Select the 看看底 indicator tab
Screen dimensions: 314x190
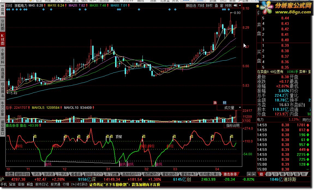pos(76,174)
